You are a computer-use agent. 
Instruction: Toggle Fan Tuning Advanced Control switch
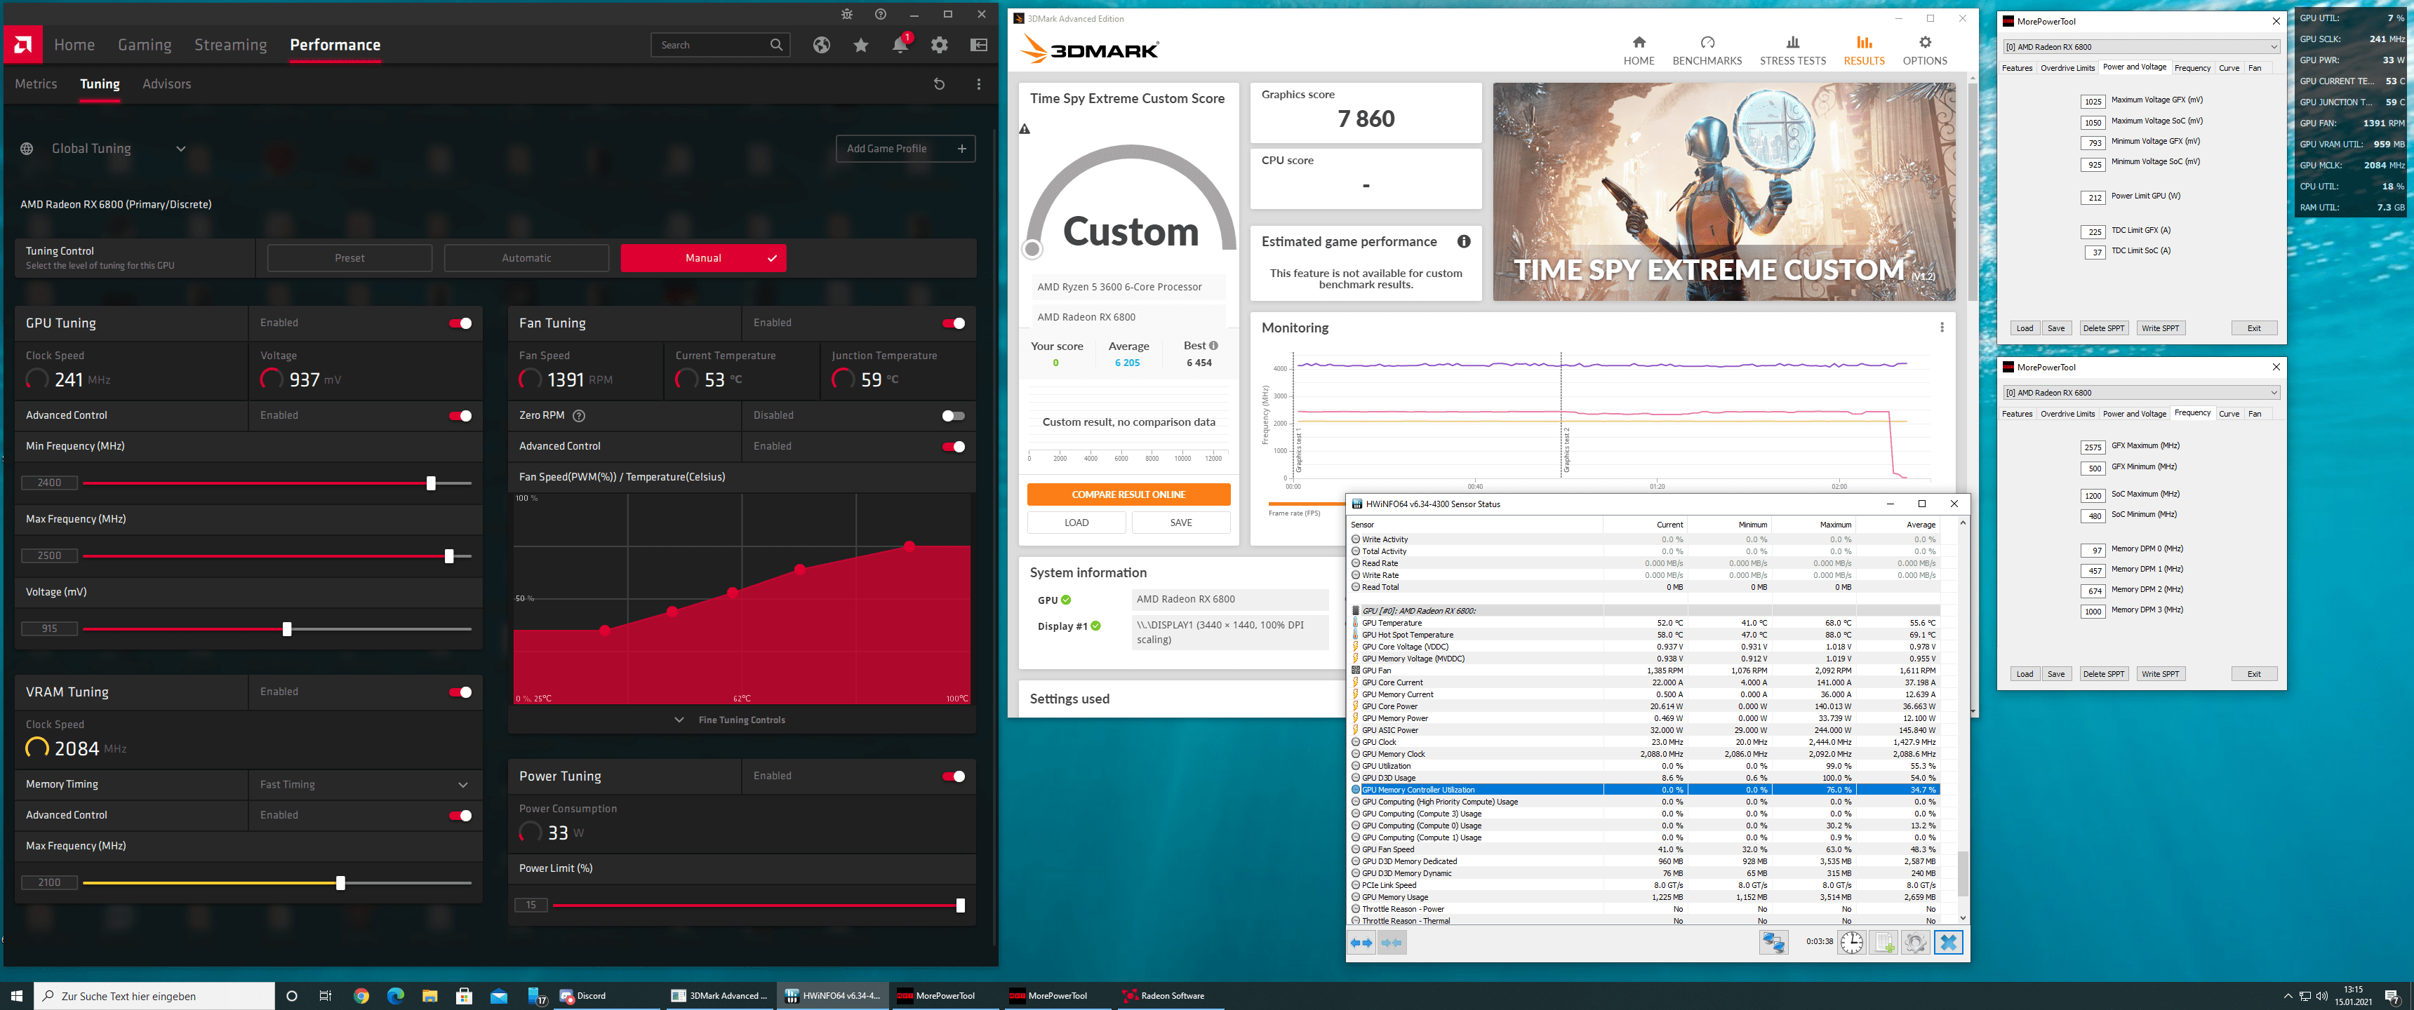click(x=953, y=447)
